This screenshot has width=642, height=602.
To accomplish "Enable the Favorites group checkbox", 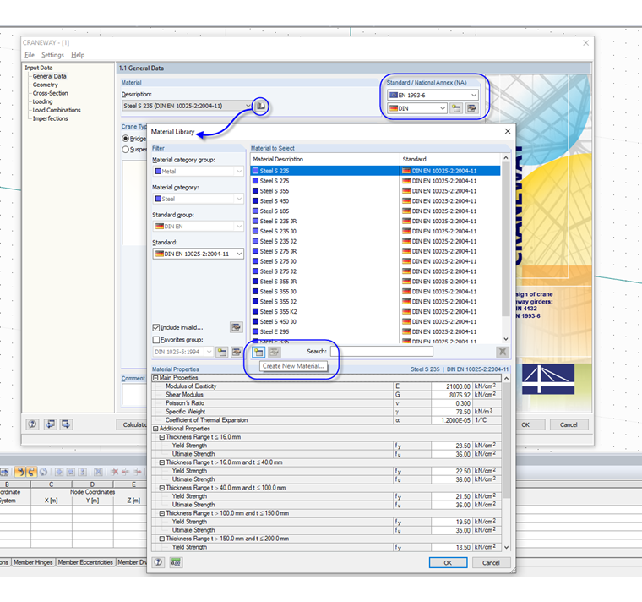I will (x=156, y=340).
